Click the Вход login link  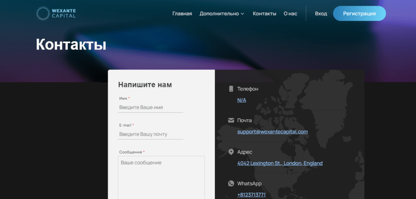(321, 13)
